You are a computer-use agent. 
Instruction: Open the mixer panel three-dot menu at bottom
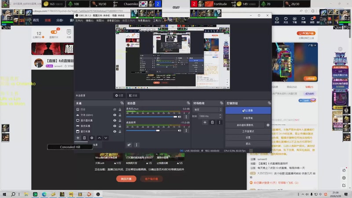click(x=136, y=145)
